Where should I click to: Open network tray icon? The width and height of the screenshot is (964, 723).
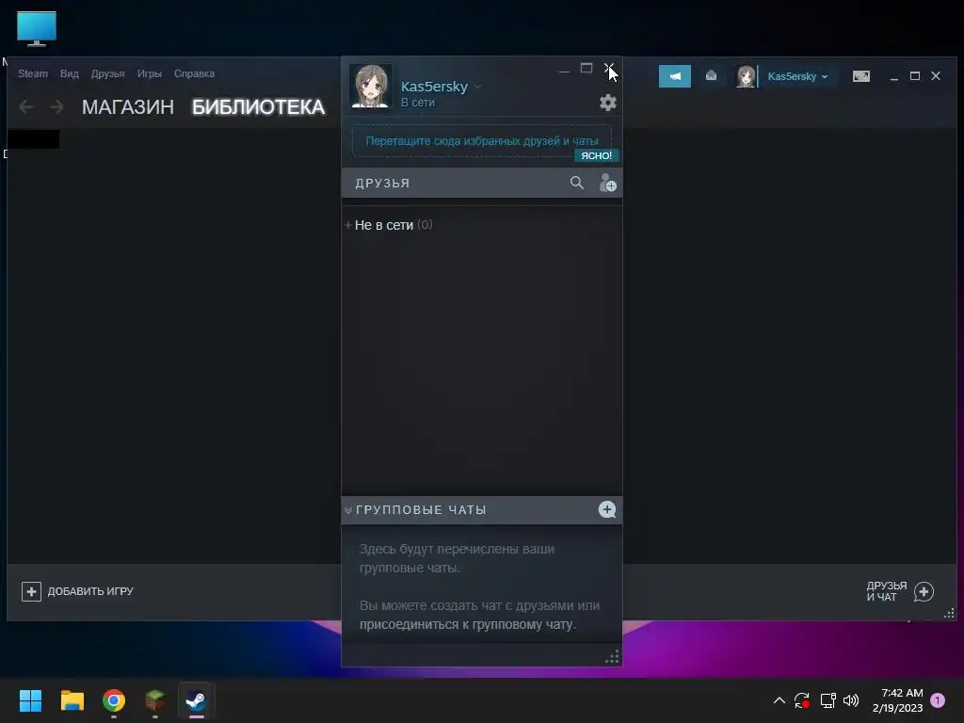827,700
